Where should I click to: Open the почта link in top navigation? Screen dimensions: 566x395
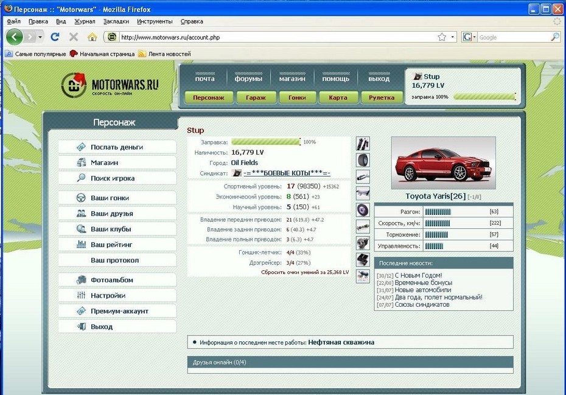(204, 79)
